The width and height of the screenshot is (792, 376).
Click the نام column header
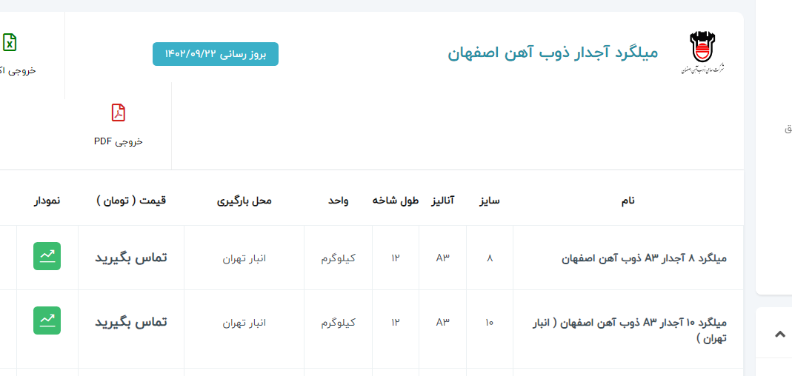click(x=628, y=201)
